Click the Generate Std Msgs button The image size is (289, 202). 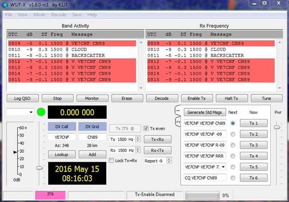[204, 112]
